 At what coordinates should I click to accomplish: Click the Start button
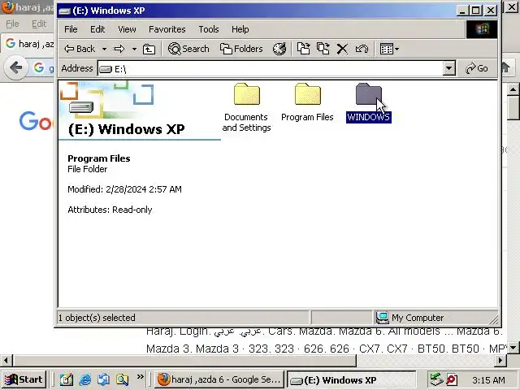click(x=24, y=379)
